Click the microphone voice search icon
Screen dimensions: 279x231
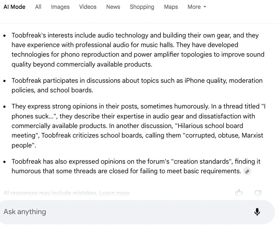pos(257,212)
